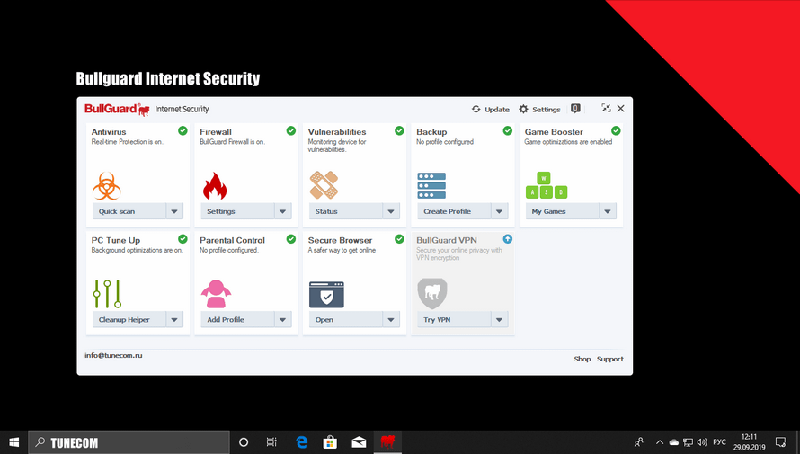Click the compact view arrows icon

606,108
